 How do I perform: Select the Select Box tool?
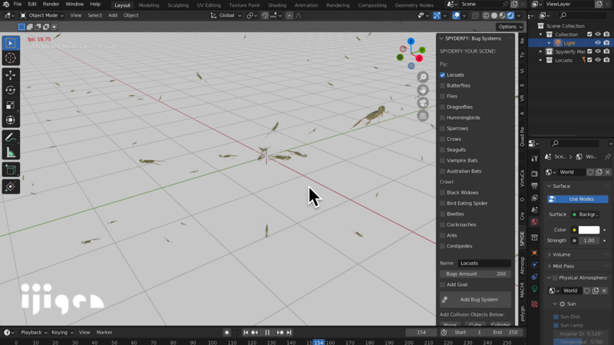11,43
